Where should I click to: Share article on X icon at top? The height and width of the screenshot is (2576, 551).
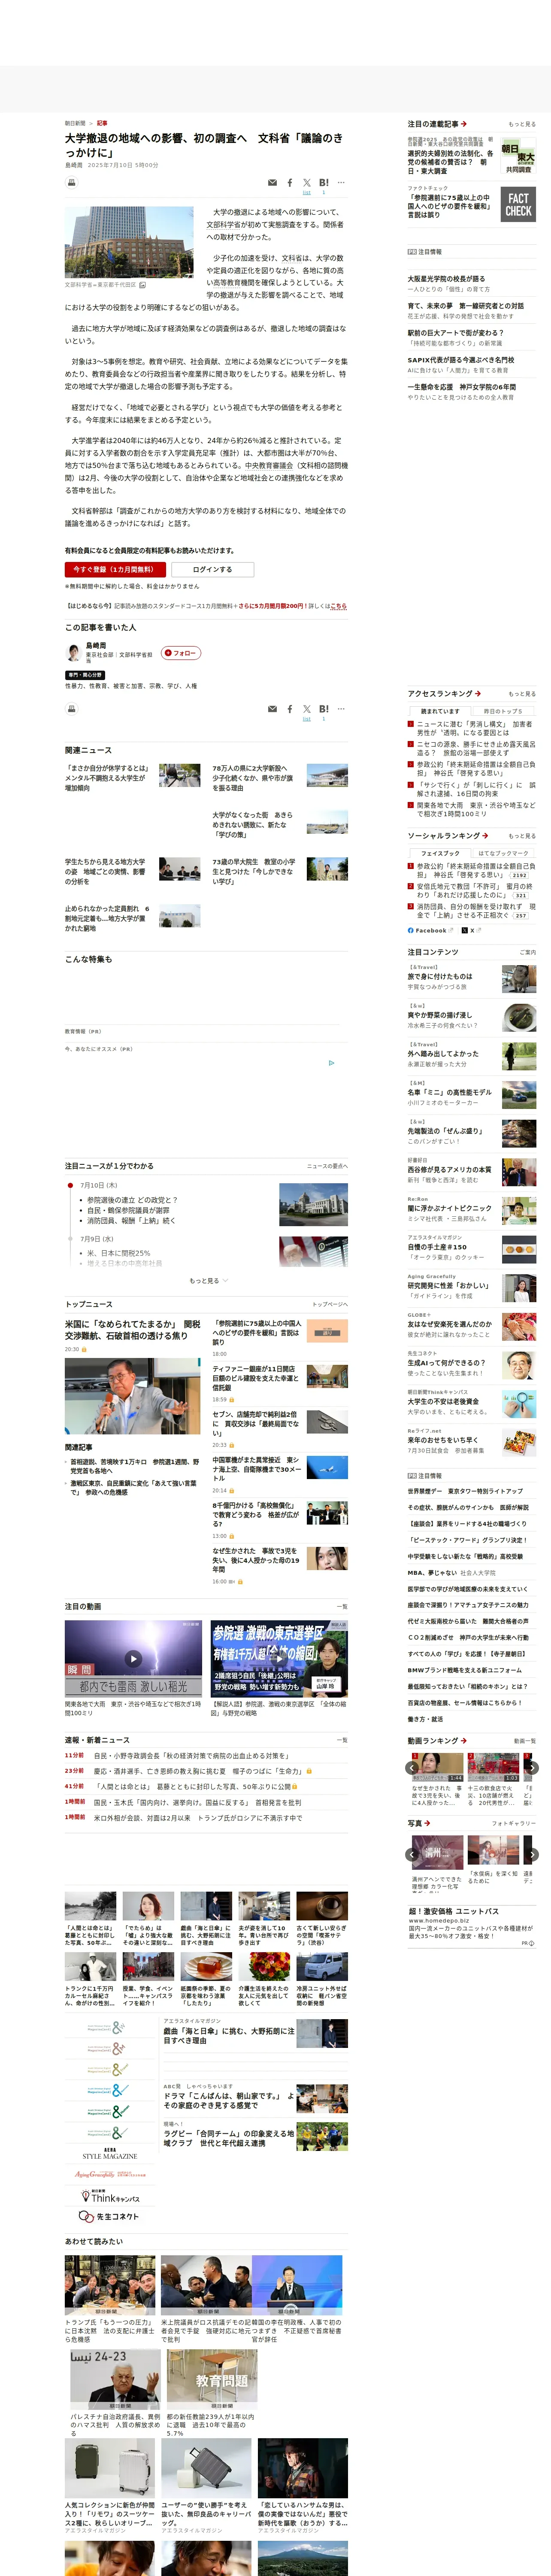pyautogui.click(x=307, y=182)
